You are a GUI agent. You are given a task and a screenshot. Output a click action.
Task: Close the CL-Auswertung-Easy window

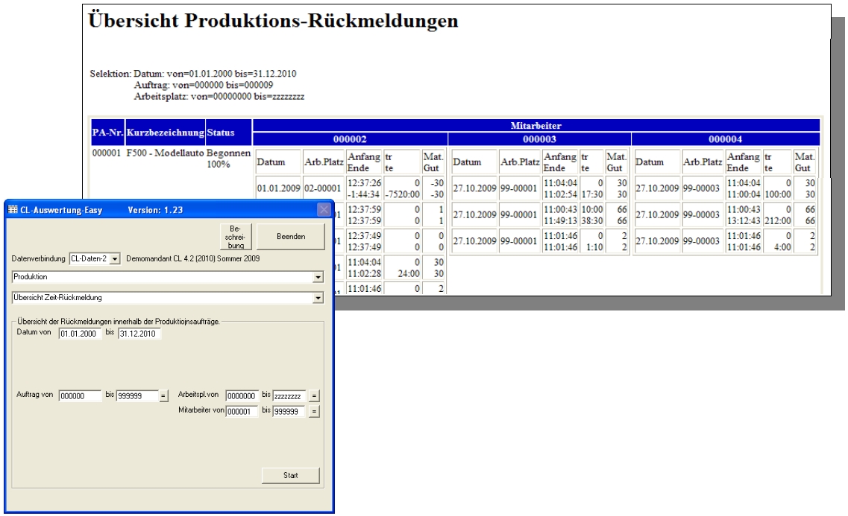324,209
